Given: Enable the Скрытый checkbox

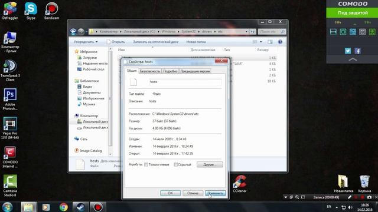Looking at the screenshot, I should [x=176, y=165].
